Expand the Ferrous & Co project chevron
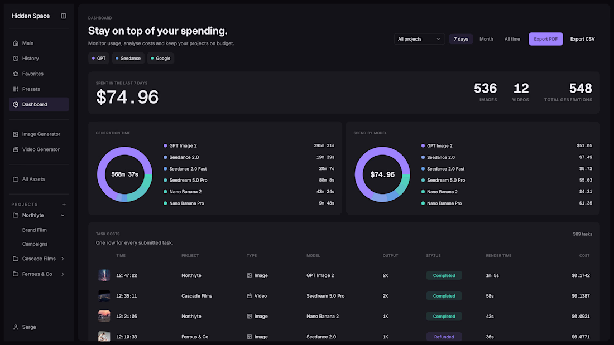Viewport: 614px width, 345px height. click(x=63, y=274)
